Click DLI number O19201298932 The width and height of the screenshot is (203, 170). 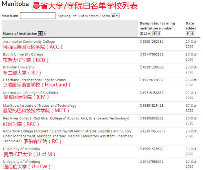(151, 67)
